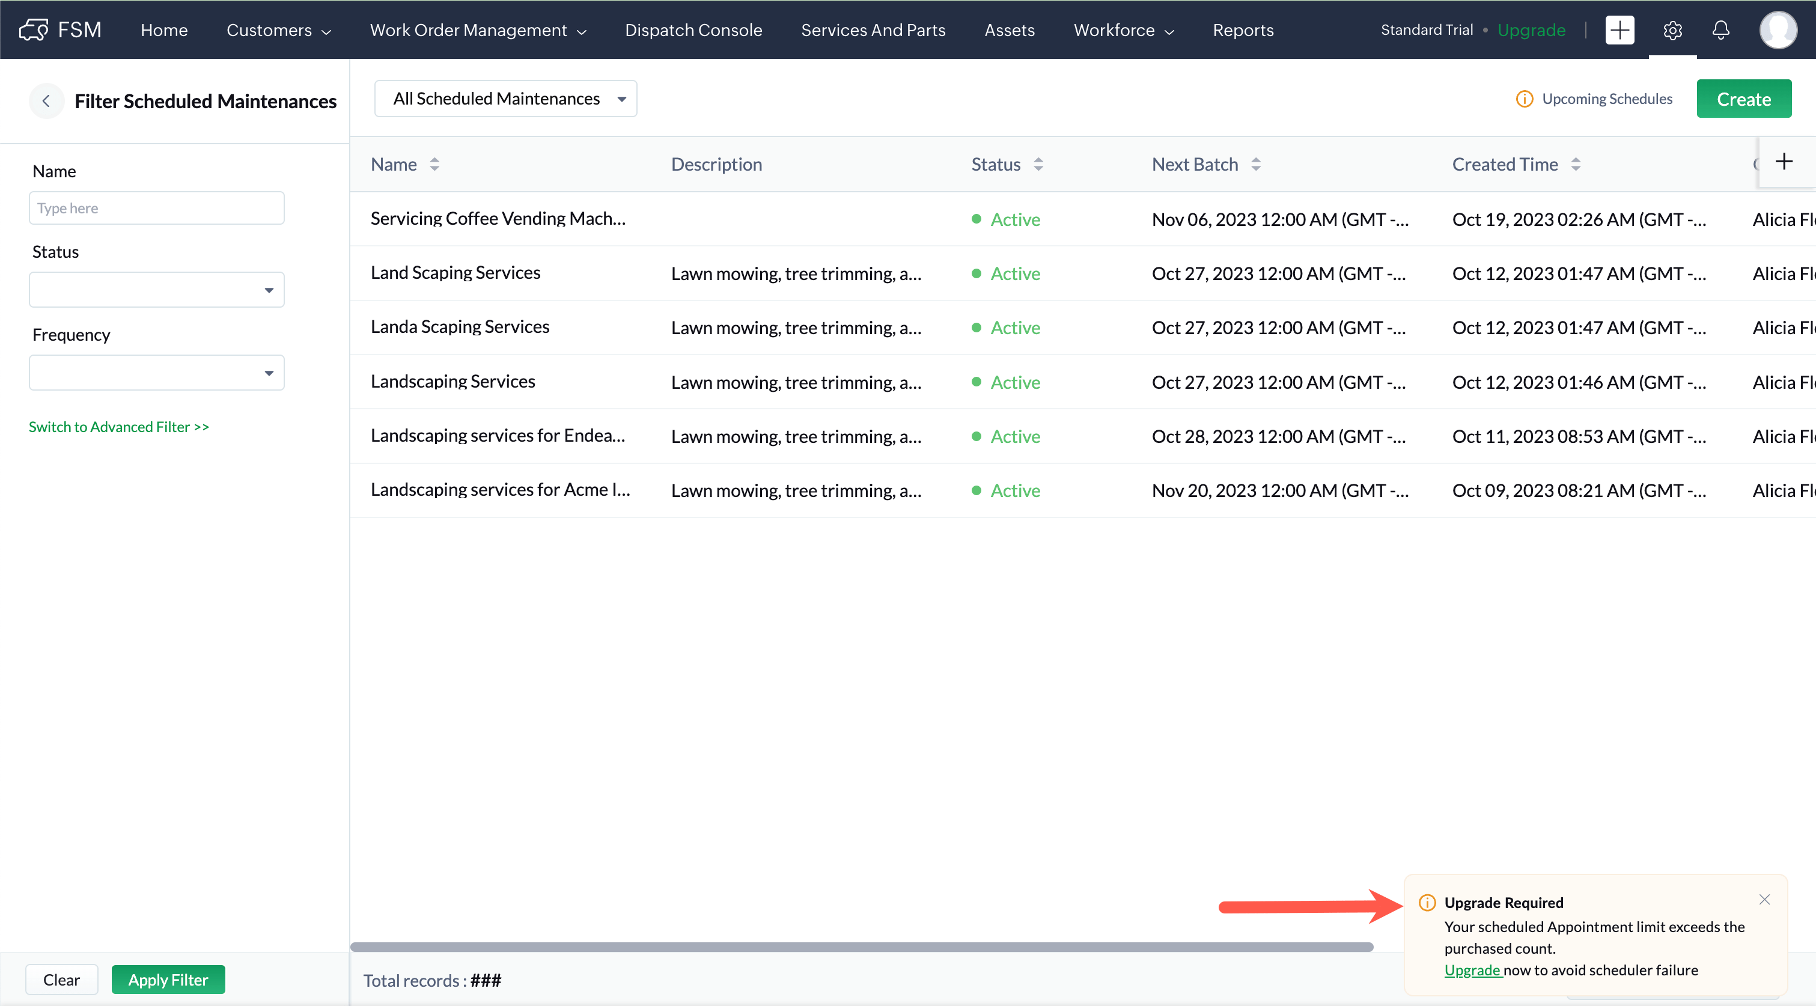Click Switch to Advanced Filter link
Image resolution: width=1816 pixels, height=1006 pixels.
(x=119, y=427)
